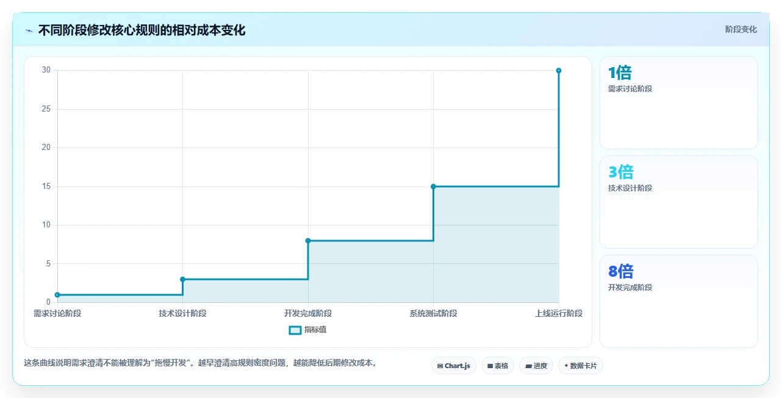This screenshot has height=398, width=782.
Task: Click the x-axis label 技术设计阶段
Action: (x=182, y=313)
